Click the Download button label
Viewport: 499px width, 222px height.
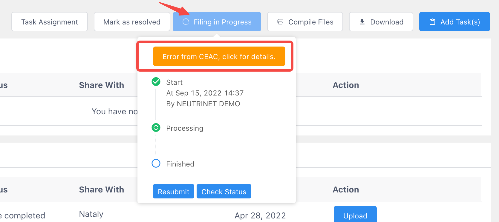387,22
